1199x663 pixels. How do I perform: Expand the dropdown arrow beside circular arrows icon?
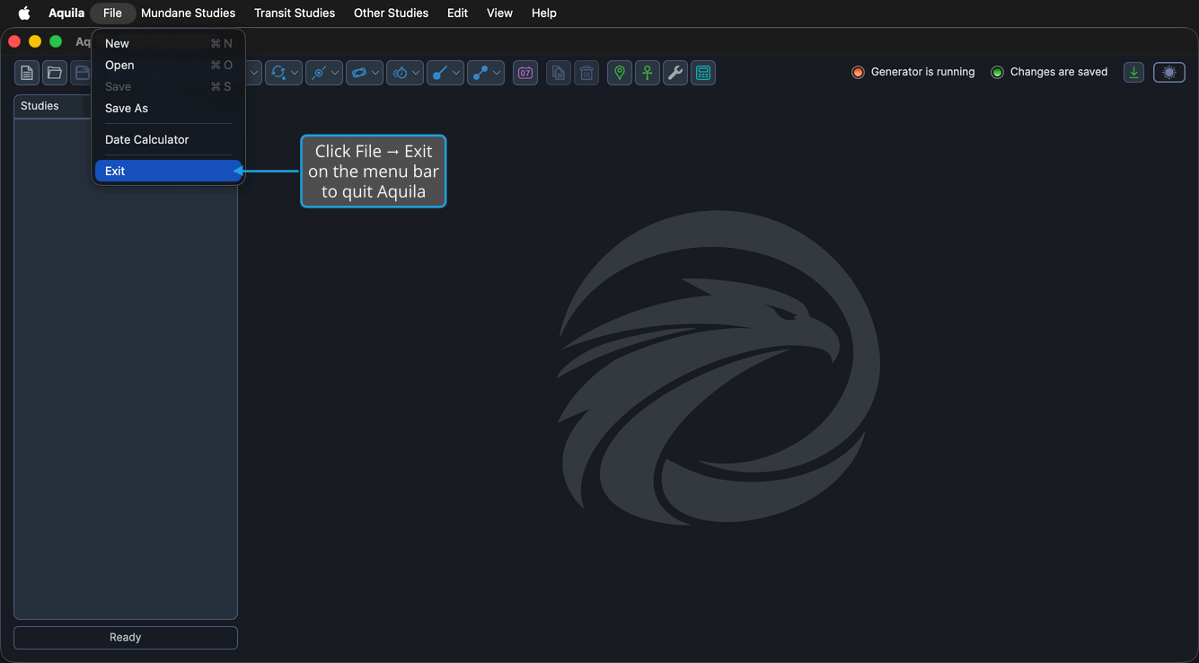point(295,73)
